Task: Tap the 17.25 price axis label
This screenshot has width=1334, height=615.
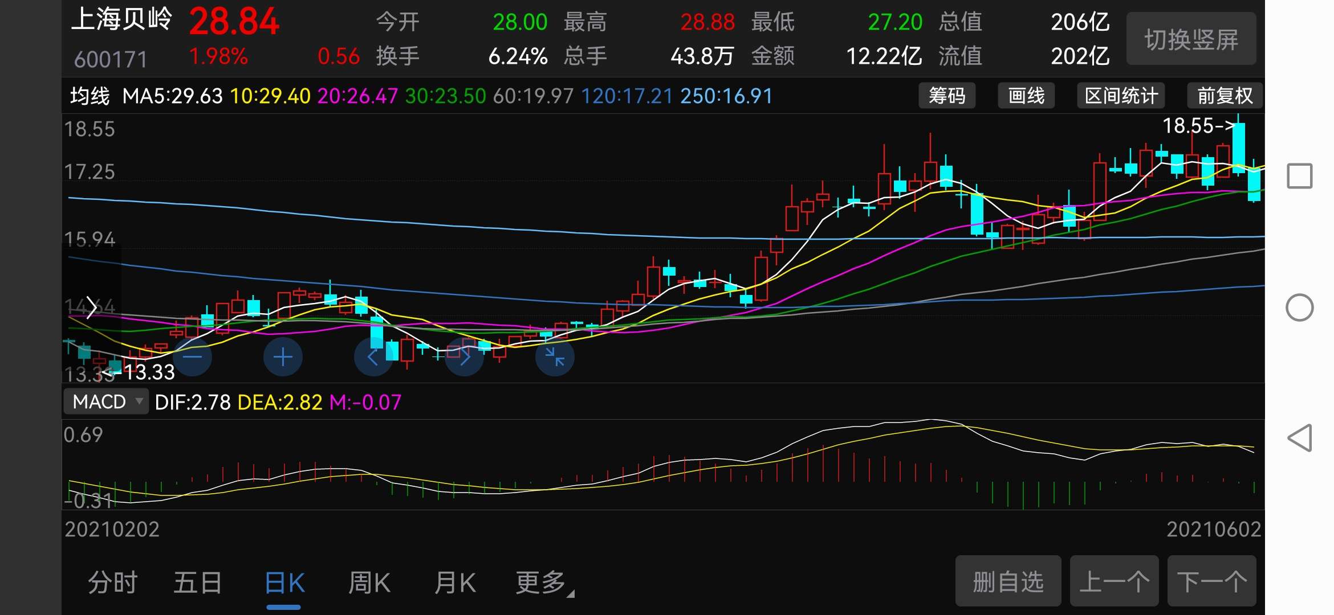Action: point(90,171)
